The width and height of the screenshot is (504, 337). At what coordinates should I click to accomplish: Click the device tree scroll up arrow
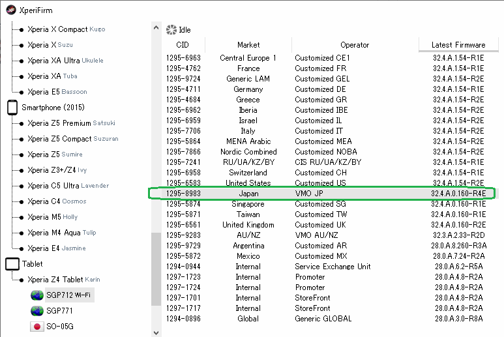(x=156, y=27)
